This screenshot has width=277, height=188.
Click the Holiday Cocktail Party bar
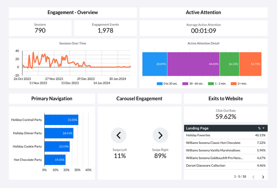pos(61,120)
